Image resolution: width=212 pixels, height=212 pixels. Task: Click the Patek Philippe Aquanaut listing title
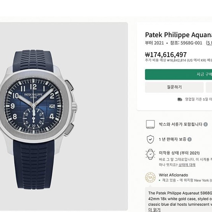(179, 35)
